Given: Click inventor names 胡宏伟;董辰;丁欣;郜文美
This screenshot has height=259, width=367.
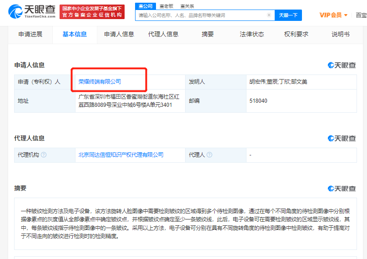Looking at the screenshot, I should click(x=278, y=82).
